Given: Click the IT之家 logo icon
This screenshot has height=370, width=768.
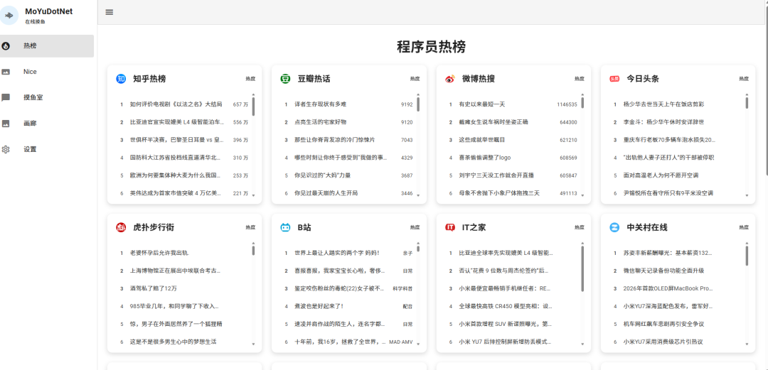Looking at the screenshot, I should pyautogui.click(x=450, y=227).
